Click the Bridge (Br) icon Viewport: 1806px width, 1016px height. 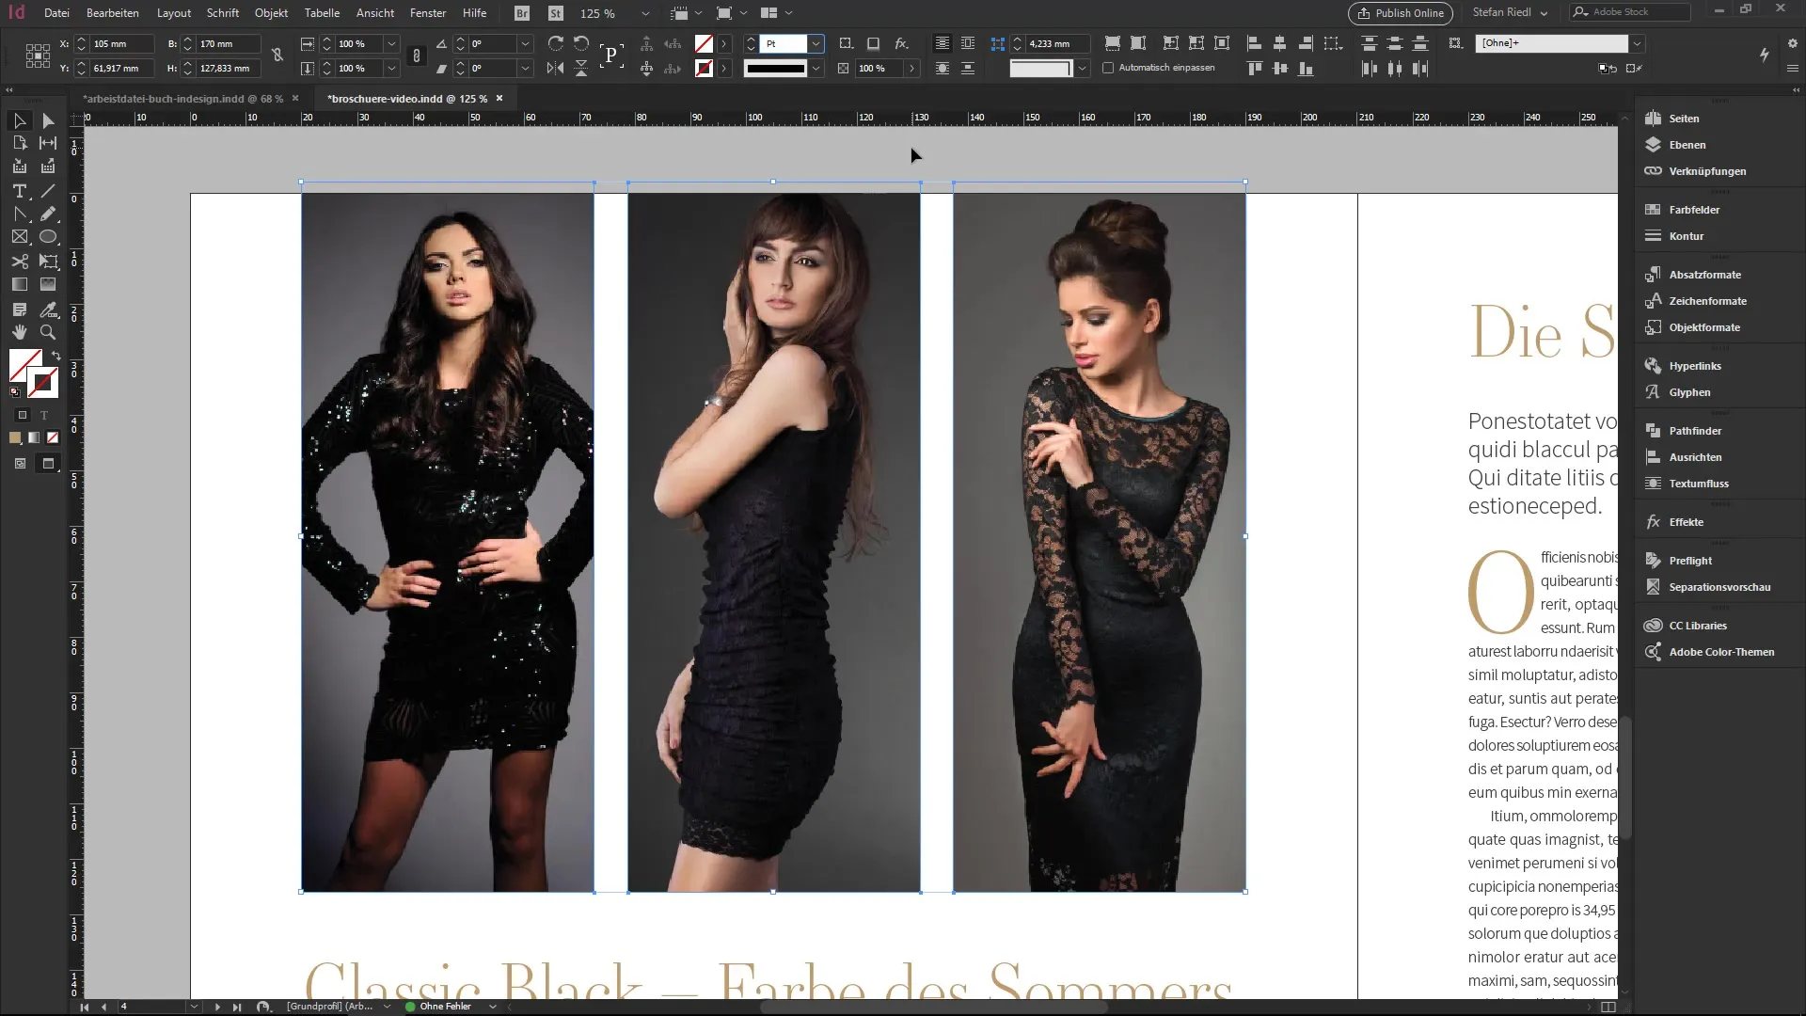pyautogui.click(x=522, y=13)
